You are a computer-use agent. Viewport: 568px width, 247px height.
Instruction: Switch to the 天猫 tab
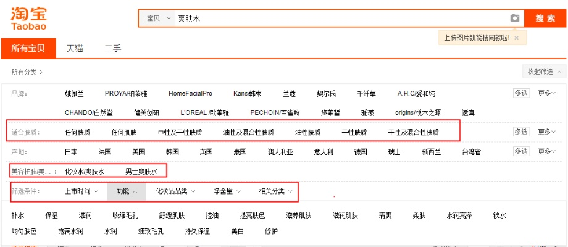point(75,48)
